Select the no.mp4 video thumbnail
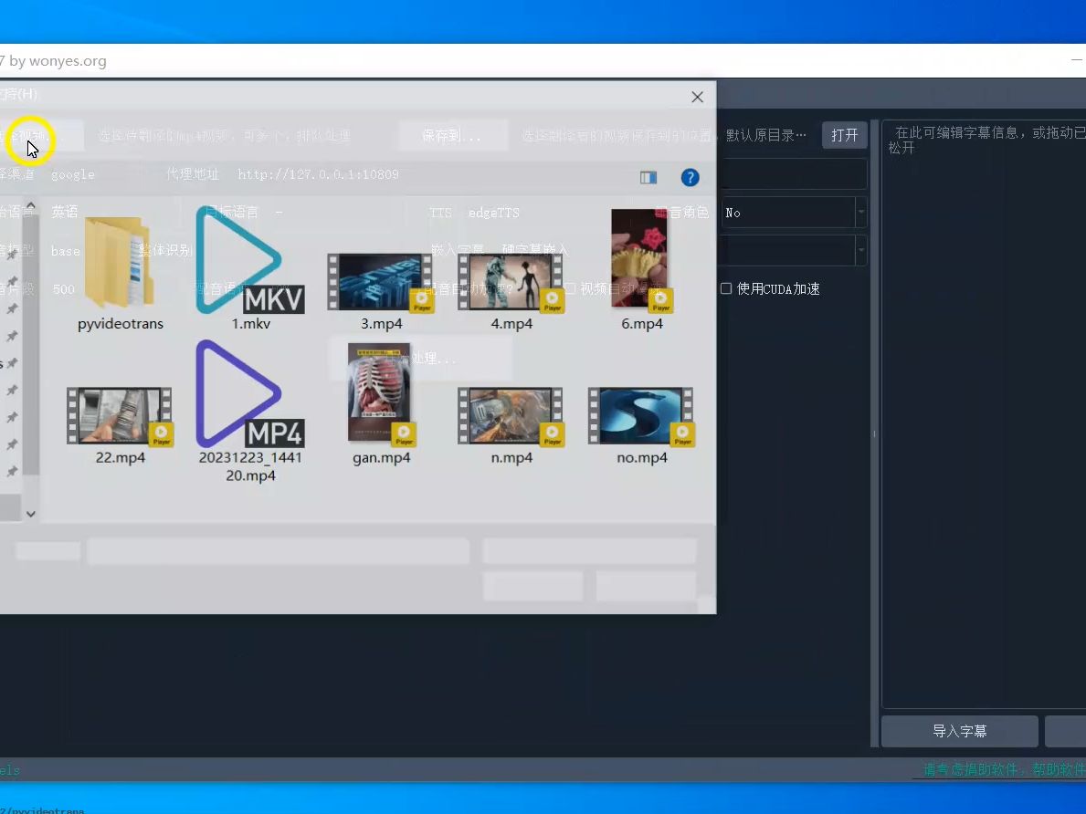This screenshot has width=1086, height=814. pyautogui.click(x=641, y=415)
